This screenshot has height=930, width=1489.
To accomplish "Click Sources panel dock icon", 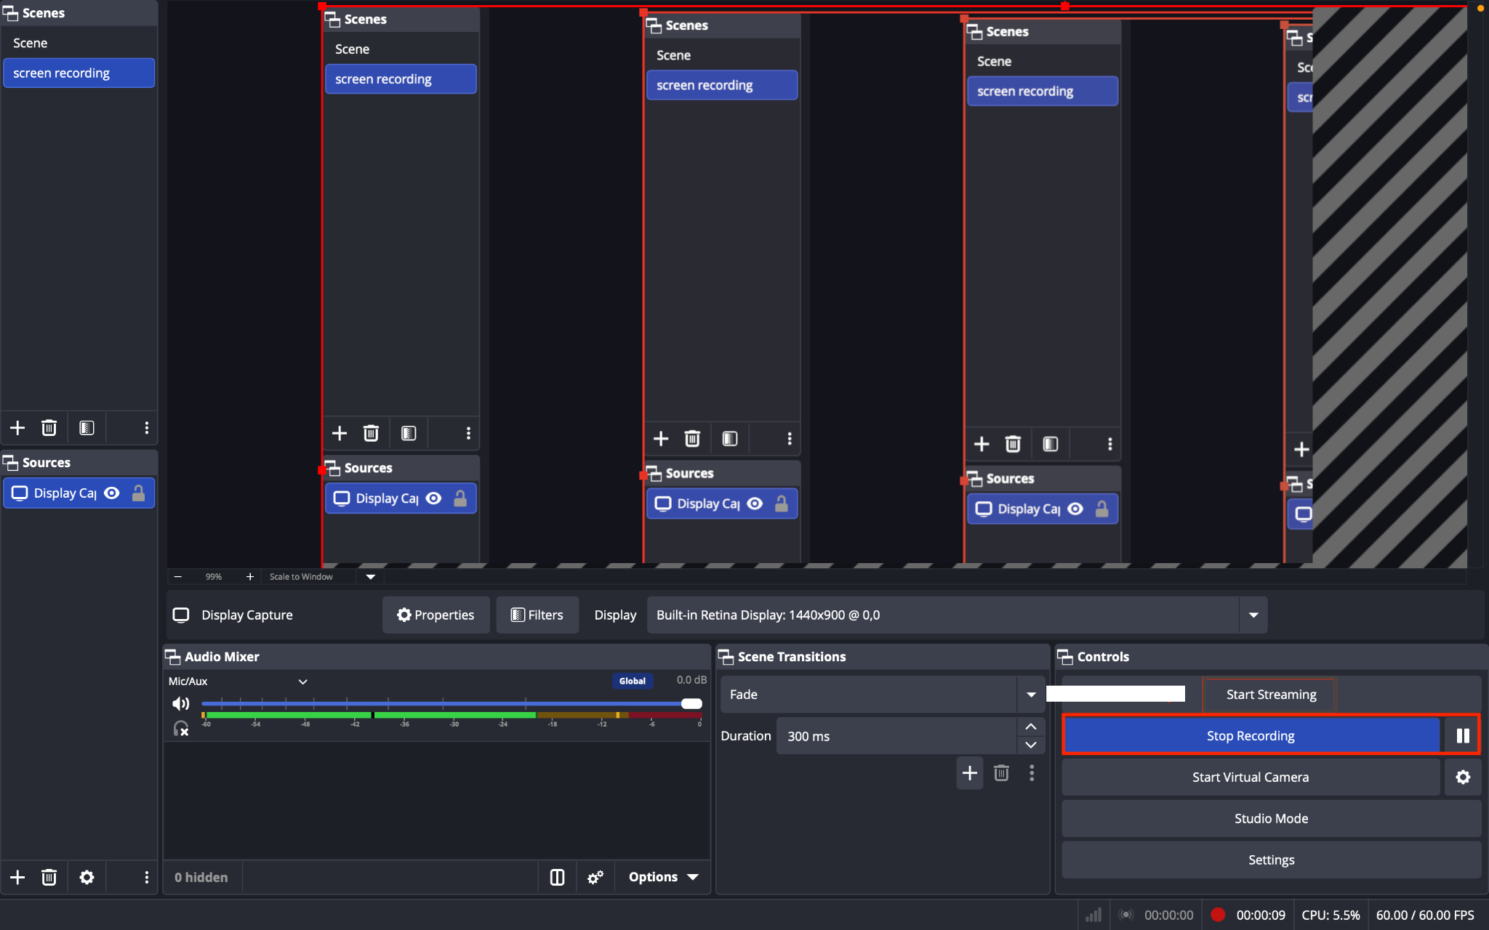I will click(10, 463).
